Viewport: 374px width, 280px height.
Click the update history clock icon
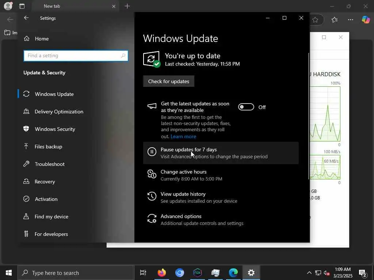tap(152, 196)
